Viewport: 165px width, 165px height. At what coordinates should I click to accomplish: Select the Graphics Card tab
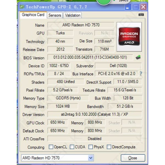(x=33, y=15)
